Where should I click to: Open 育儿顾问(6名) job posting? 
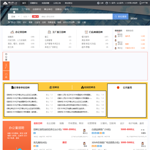40,142
